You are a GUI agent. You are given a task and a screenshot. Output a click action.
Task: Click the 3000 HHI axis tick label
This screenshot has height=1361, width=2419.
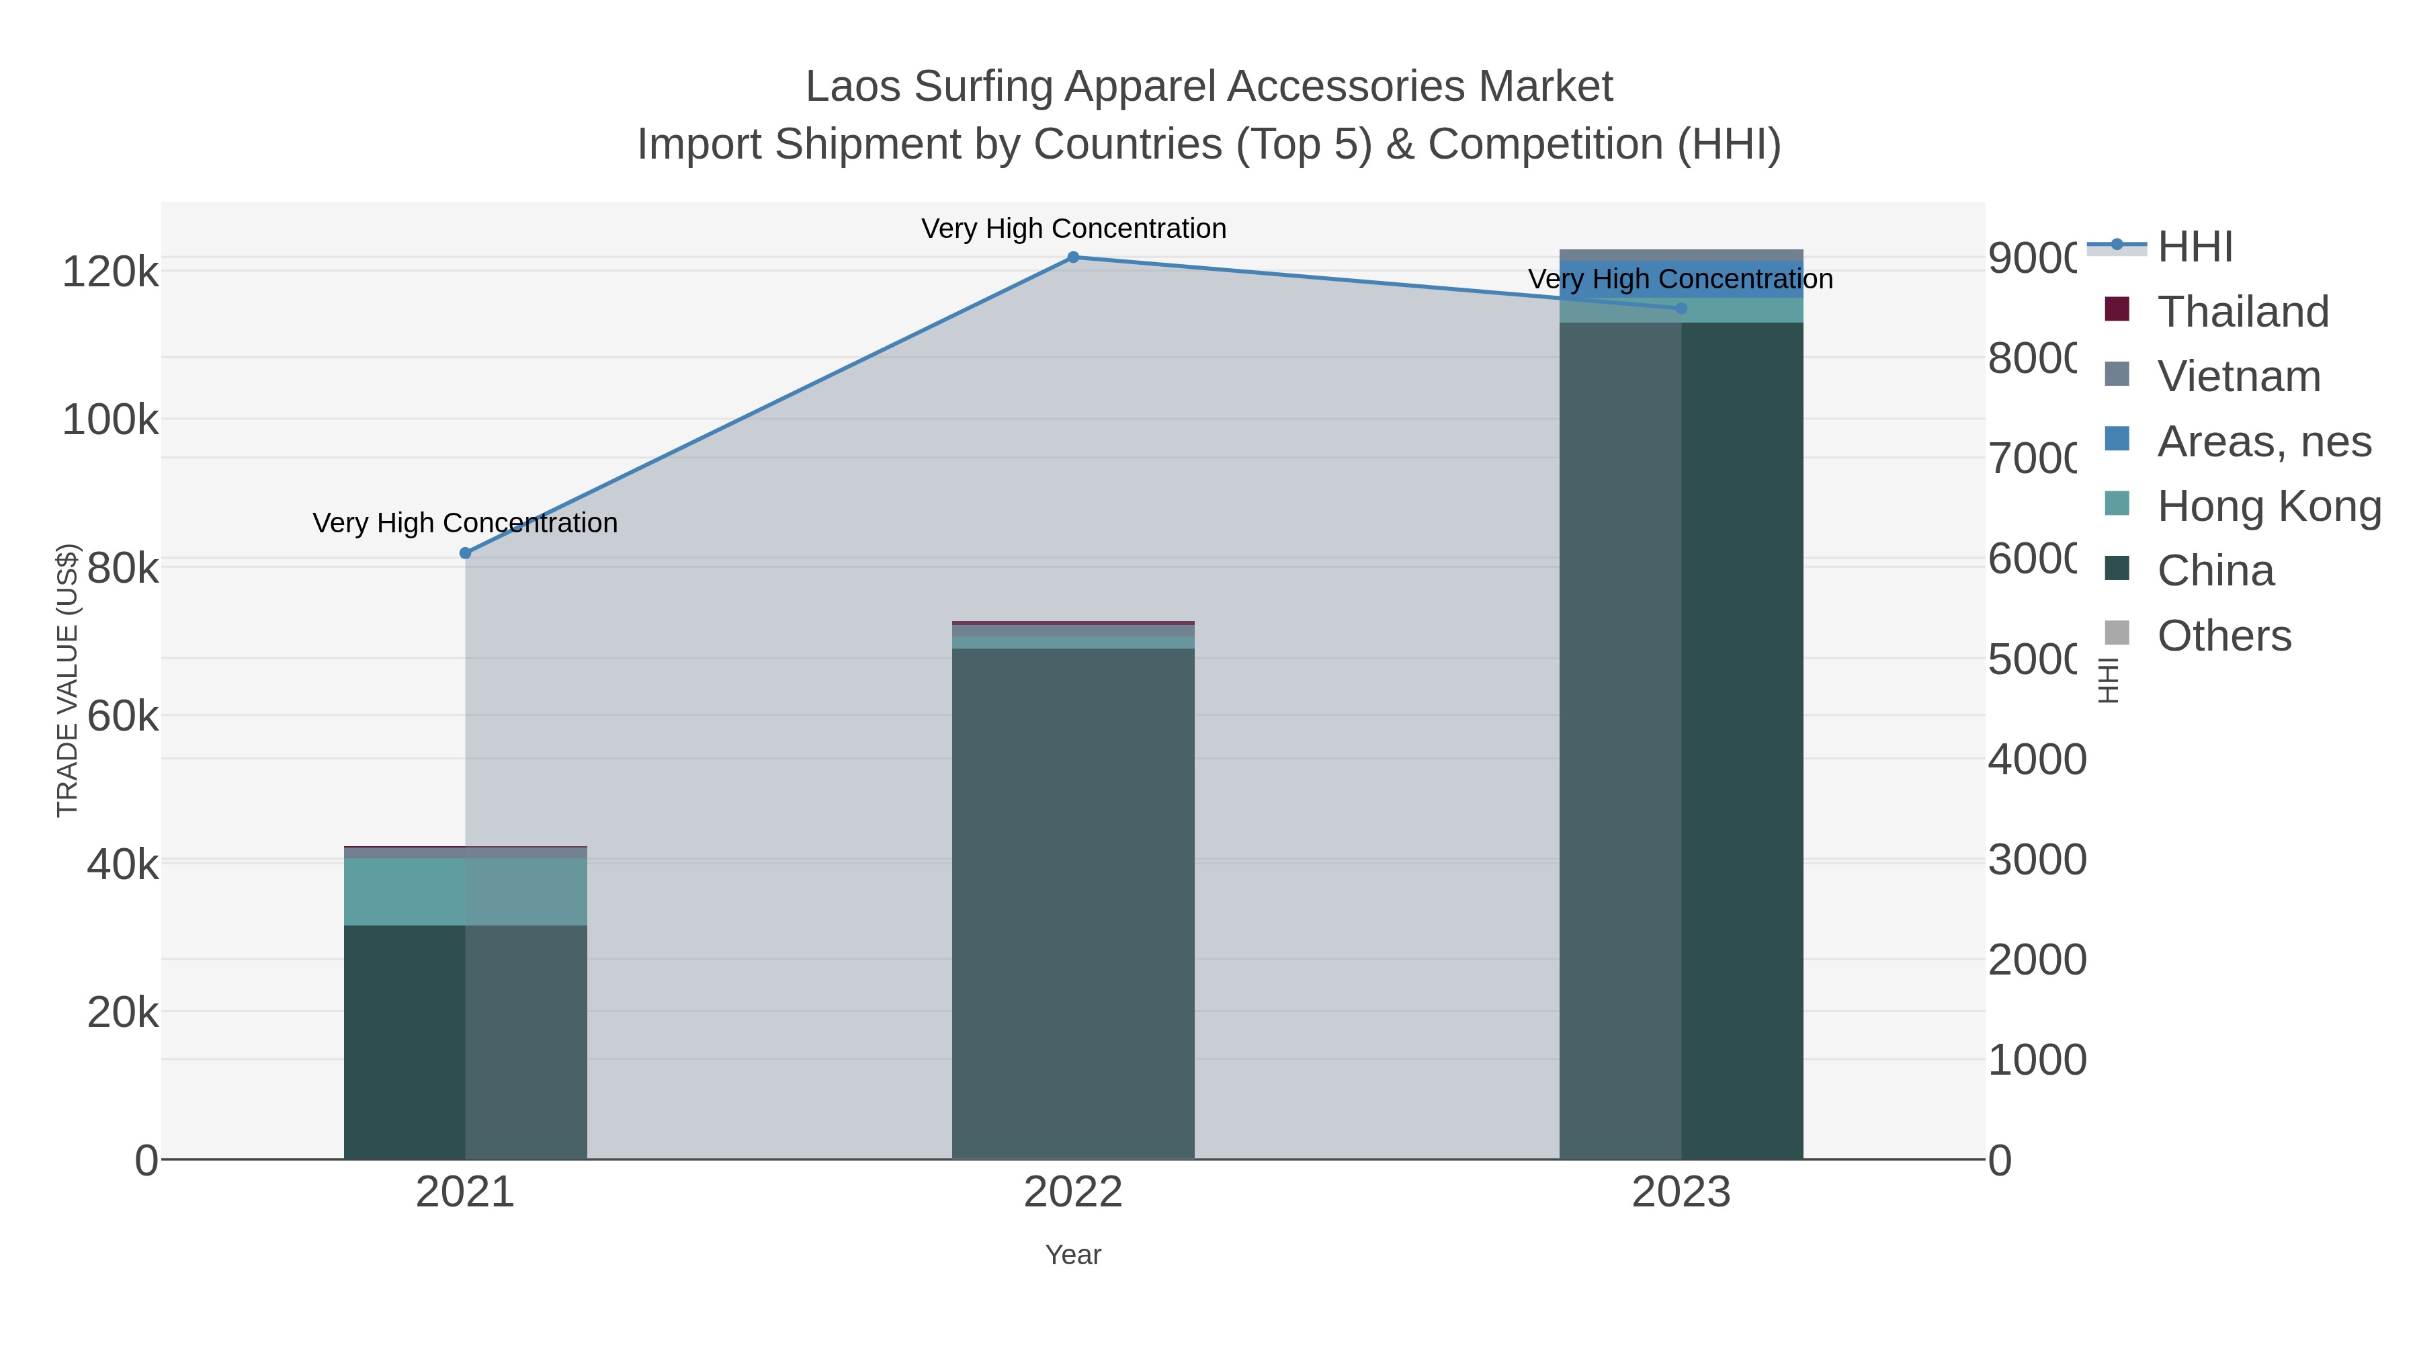[2038, 860]
